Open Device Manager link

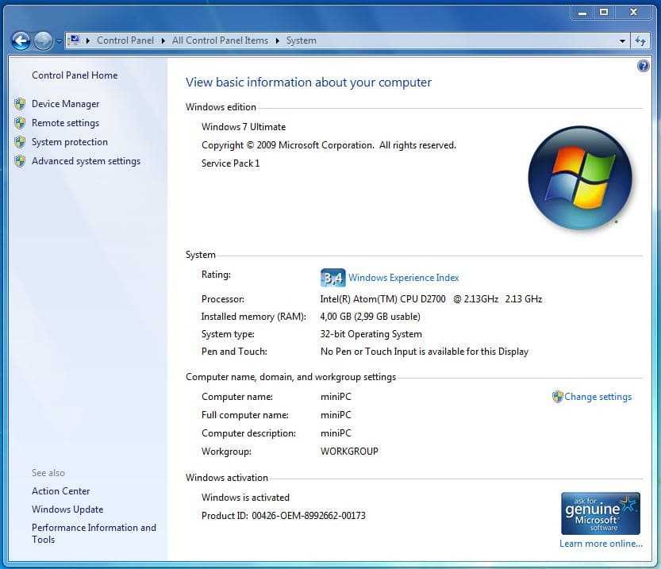pyautogui.click(x=65, y=104)
